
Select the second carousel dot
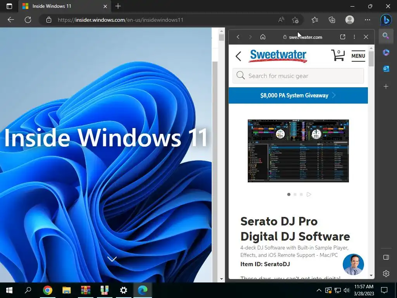point(295,194)
